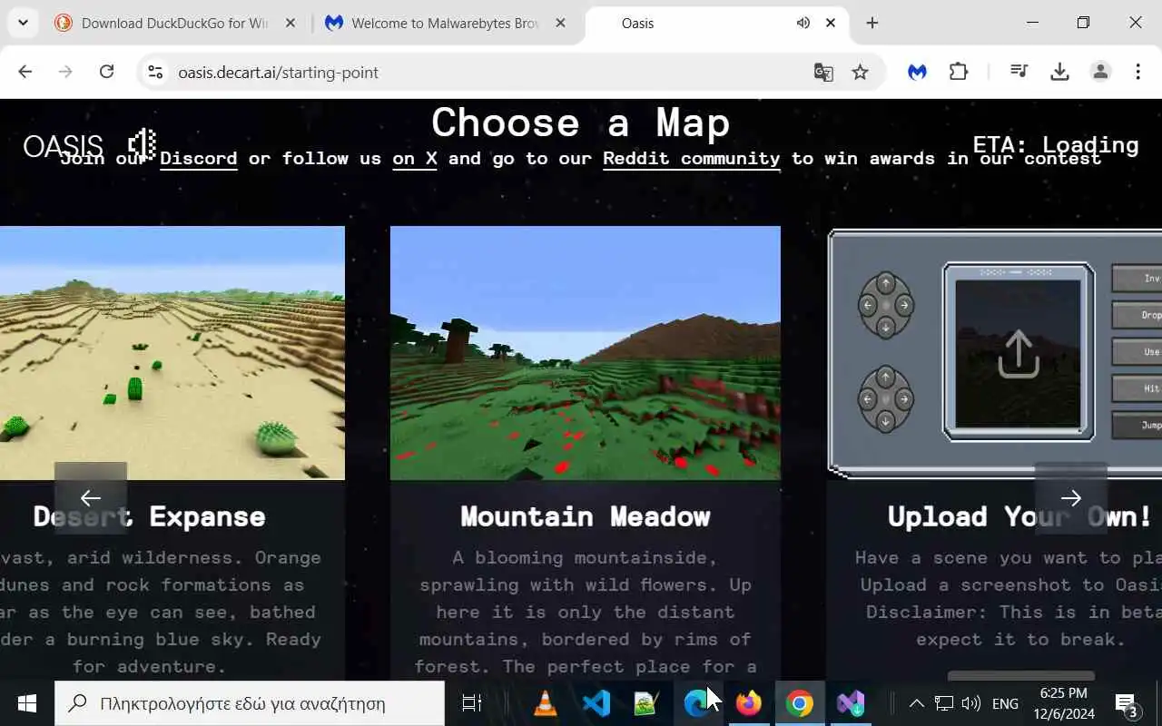1162x726 pixels.
Task: Click the network icon in system tray
Action: tap(944, 703)
